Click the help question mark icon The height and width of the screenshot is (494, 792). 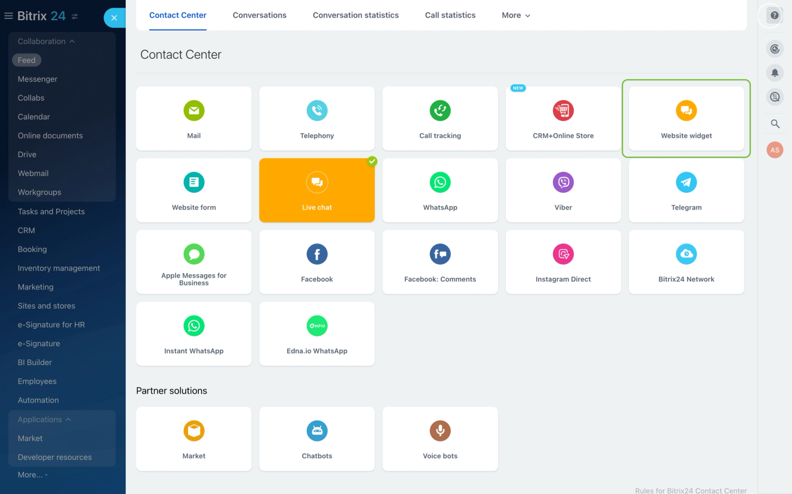pos(775,15)
